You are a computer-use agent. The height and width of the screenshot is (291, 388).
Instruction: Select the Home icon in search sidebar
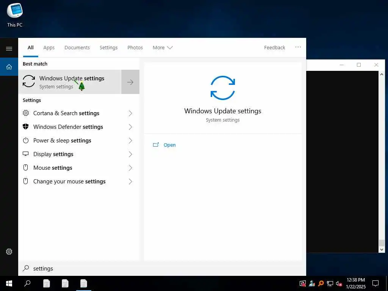9,67
